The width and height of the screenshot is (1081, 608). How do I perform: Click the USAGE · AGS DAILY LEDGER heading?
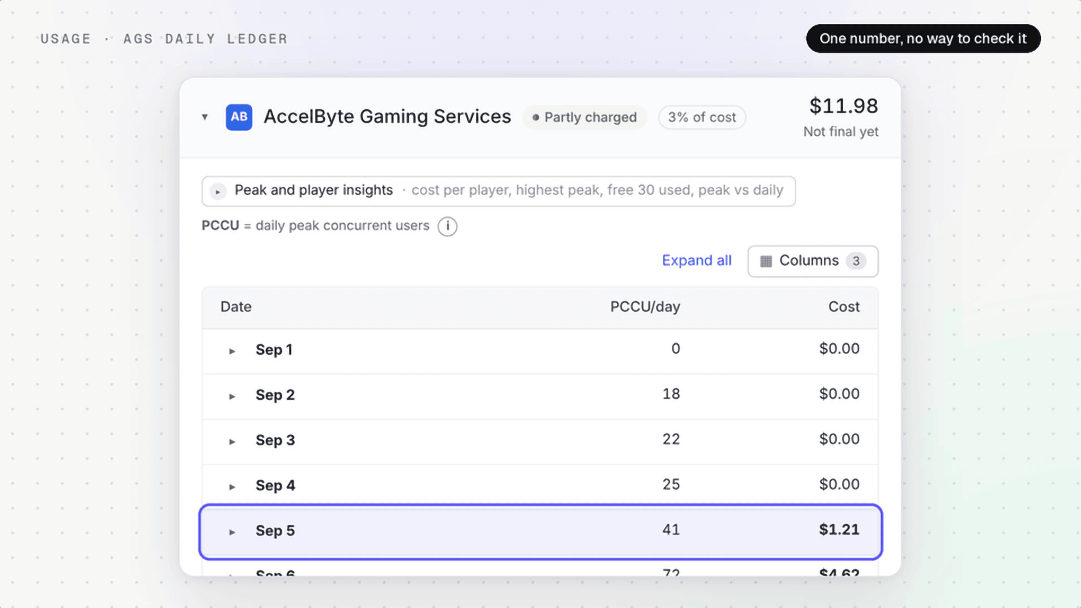[x=164, y=39]
